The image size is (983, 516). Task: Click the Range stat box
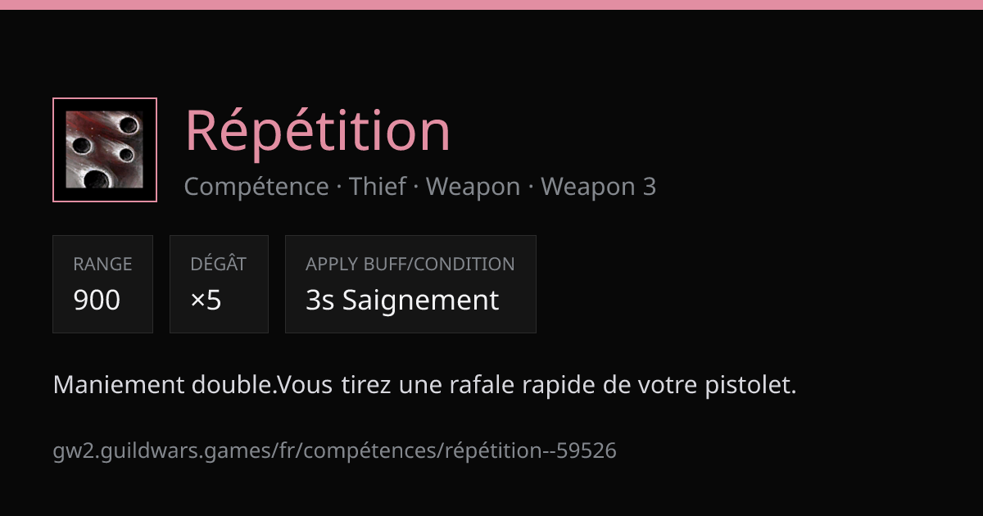point(103,284)
